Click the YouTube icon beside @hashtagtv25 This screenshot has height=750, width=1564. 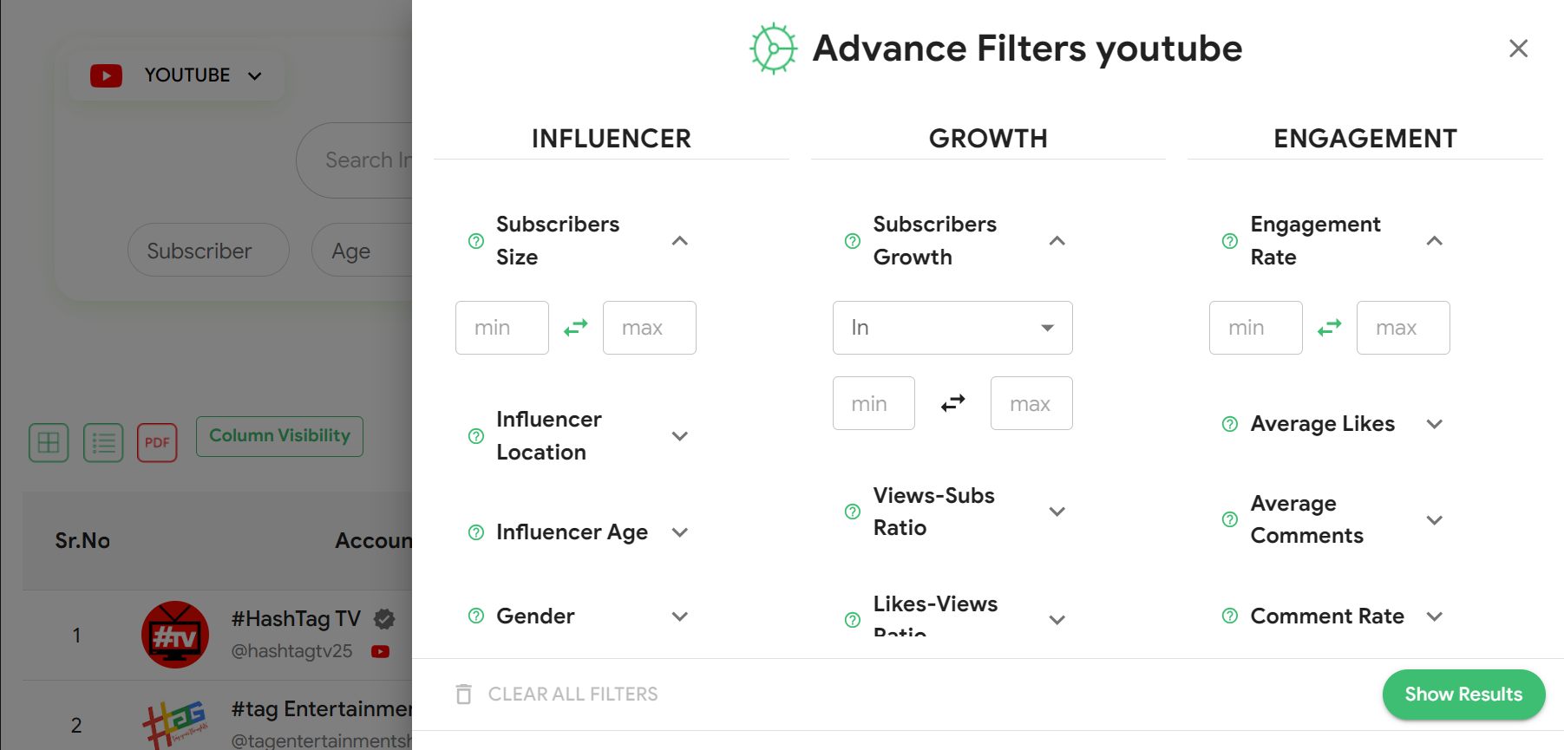pos(380,650)
